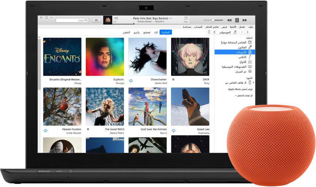Viewport: 316px width, 187px height.
Task: Switch to the المتجر tab
Action: click(126, 32)
